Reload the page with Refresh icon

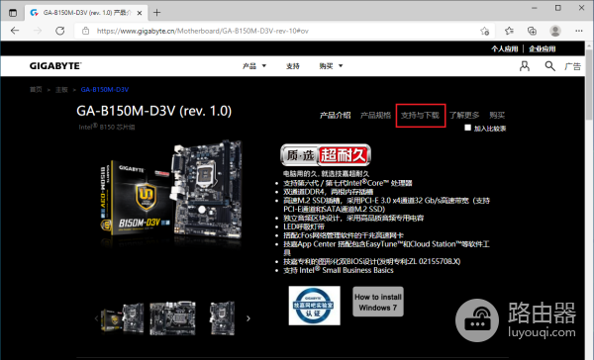pos(59,31)
